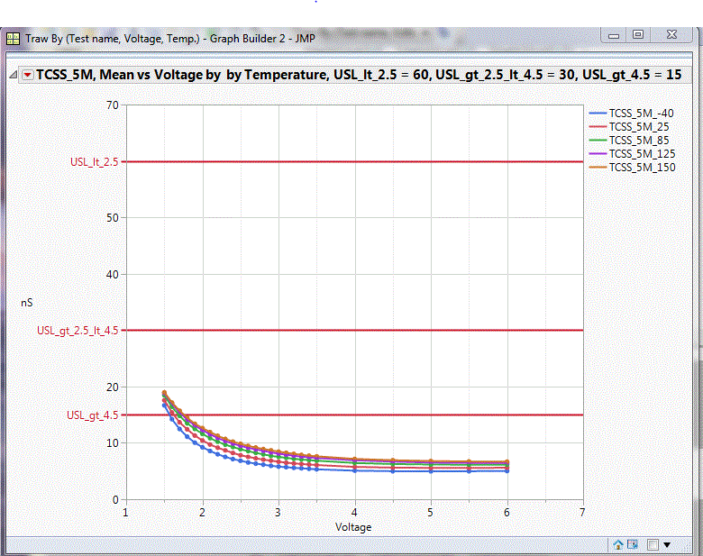
Task: Collapse the TCSS_5M outline disclosure triangle
Action: (14, 75)
